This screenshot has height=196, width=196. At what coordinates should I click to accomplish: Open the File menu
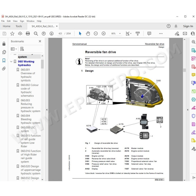pyautogui.click(x=3, y=21)
